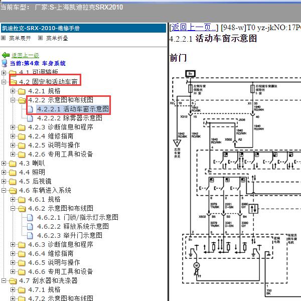
Task: Click the document icon for 4.6.2.3 举升门示意图
Action: coord(30,236)
